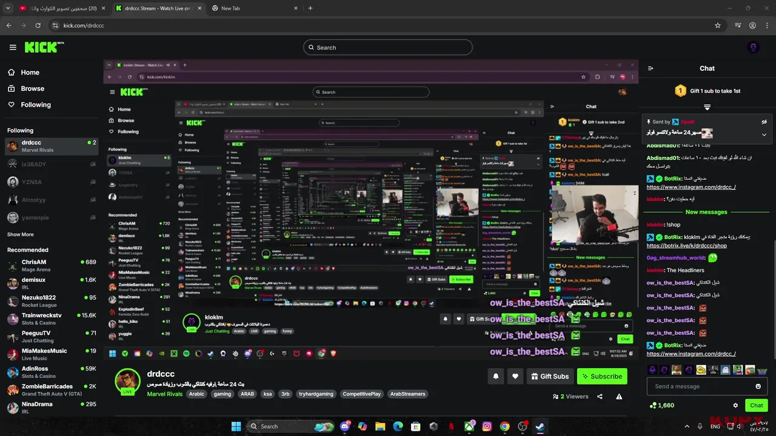Go back in browser history
Screen dimensions: 776x436
[x=9, y=25]
